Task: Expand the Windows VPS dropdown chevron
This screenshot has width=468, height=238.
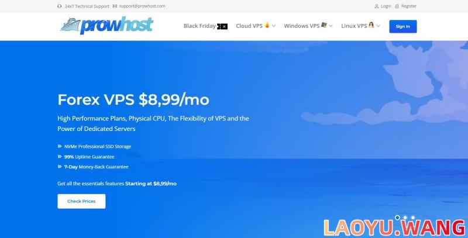Action: pyautogui.click(x=331, y=26)
